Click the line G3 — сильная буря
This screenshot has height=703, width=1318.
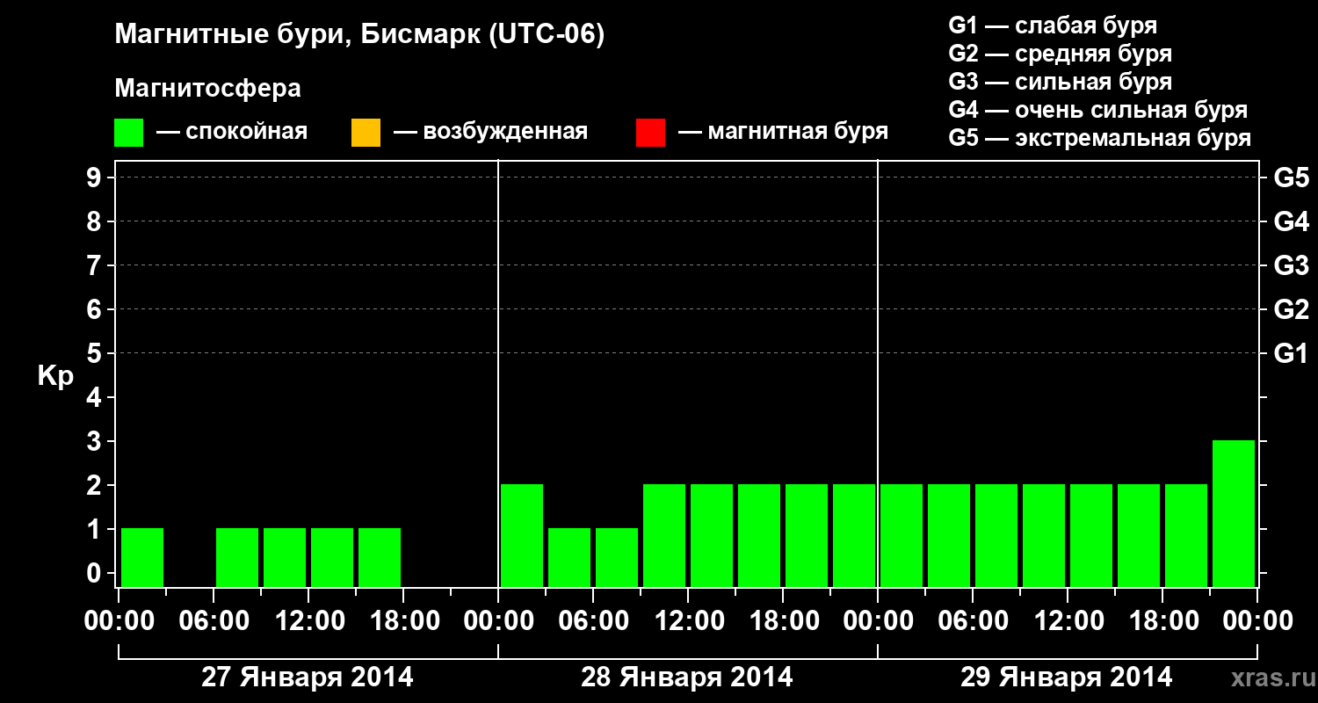(x=1061, y=82)
